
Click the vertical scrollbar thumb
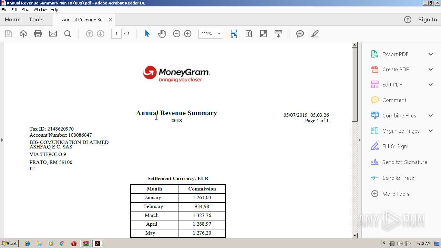pyautogui.click(x=355, y=84)
